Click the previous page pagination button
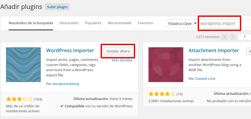Image resolution: width=251 pixels, height=119 pixels. (233, 37)
